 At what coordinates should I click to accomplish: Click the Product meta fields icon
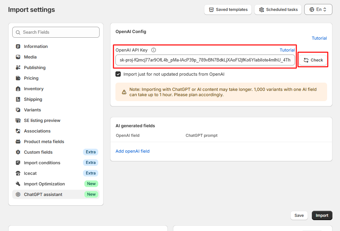point(18,142)
